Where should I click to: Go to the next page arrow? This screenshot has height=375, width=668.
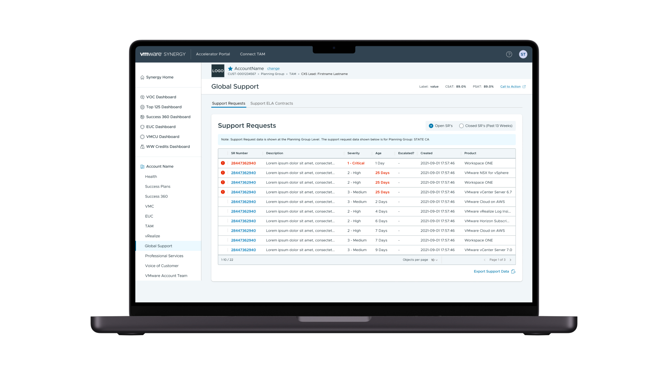click(510, 260)
